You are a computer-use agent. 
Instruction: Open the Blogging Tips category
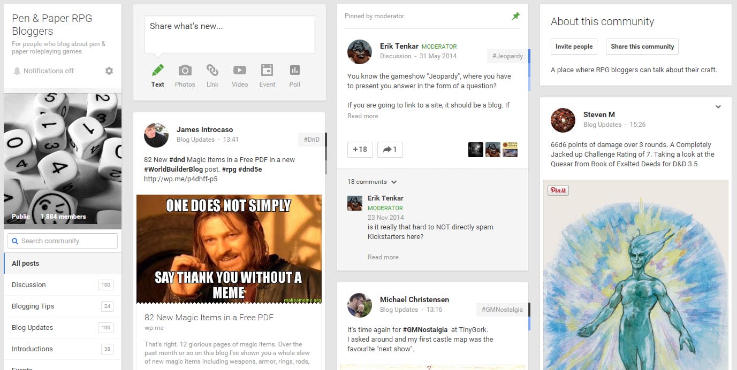click(63, 306)
